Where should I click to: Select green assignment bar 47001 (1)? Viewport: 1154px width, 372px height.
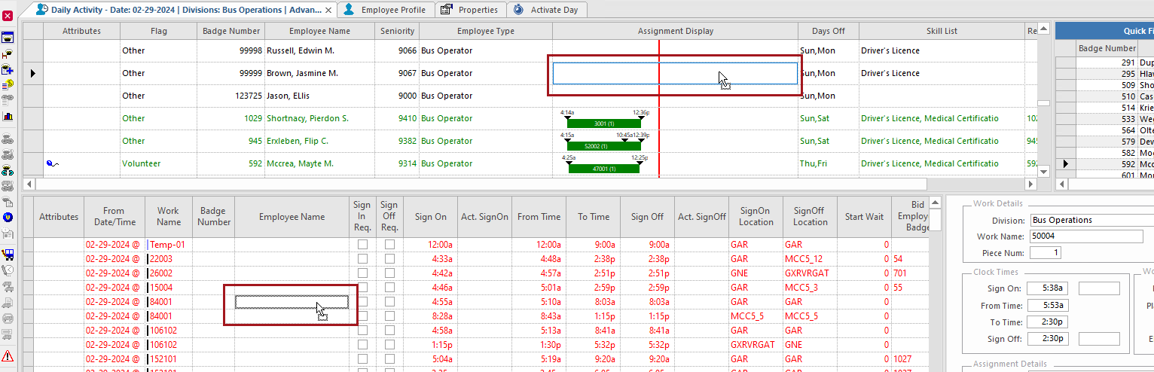[605, 169]
